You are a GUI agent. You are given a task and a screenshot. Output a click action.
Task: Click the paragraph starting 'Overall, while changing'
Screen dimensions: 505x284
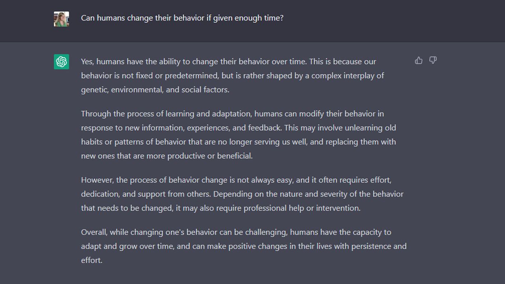coord(244,246)
